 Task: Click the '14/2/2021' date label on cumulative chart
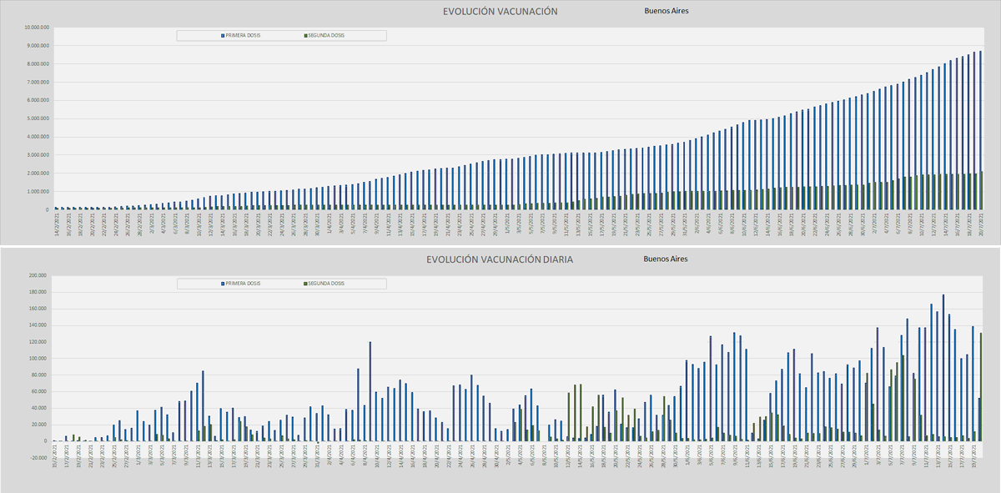tap(58, 223)
